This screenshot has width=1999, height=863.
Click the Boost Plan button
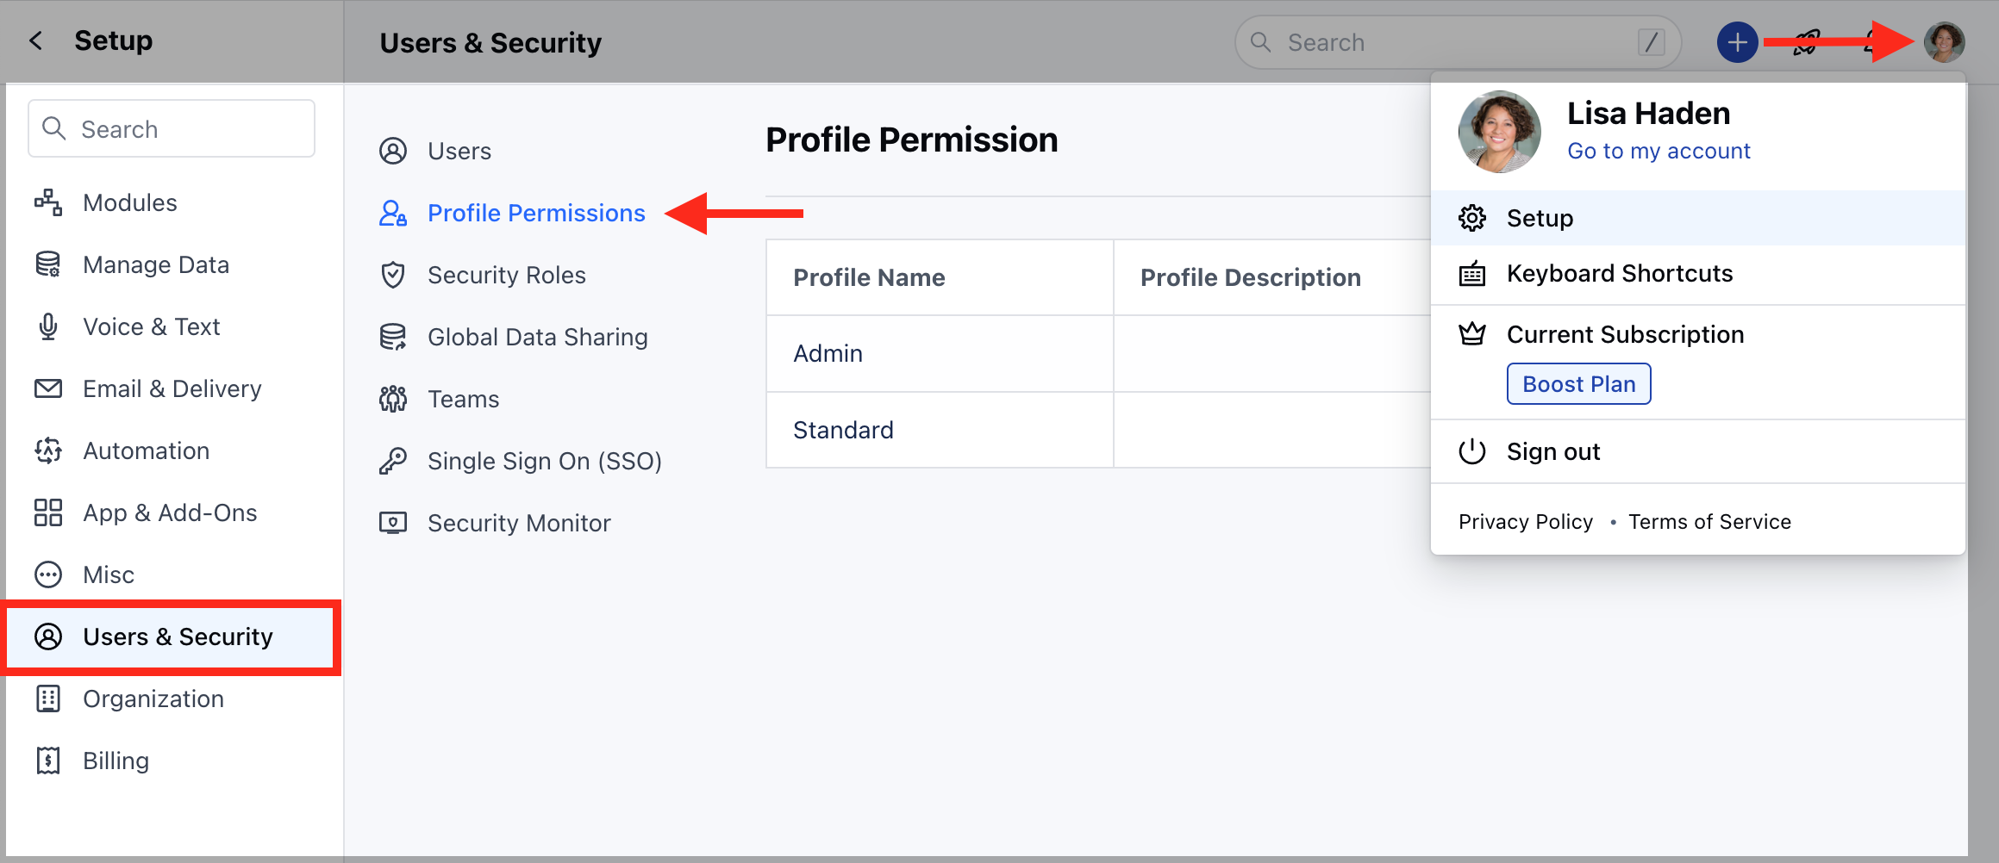point(1577,383)
